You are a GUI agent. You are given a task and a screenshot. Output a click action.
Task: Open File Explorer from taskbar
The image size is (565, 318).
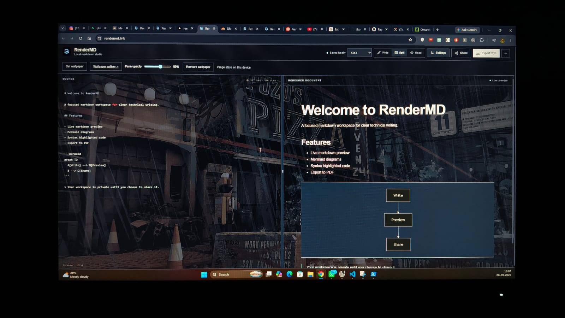pyautogui.click(x=310, y=274)
